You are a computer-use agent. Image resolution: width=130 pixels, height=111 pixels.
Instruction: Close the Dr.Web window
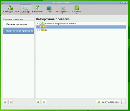[x=127, y=3]
